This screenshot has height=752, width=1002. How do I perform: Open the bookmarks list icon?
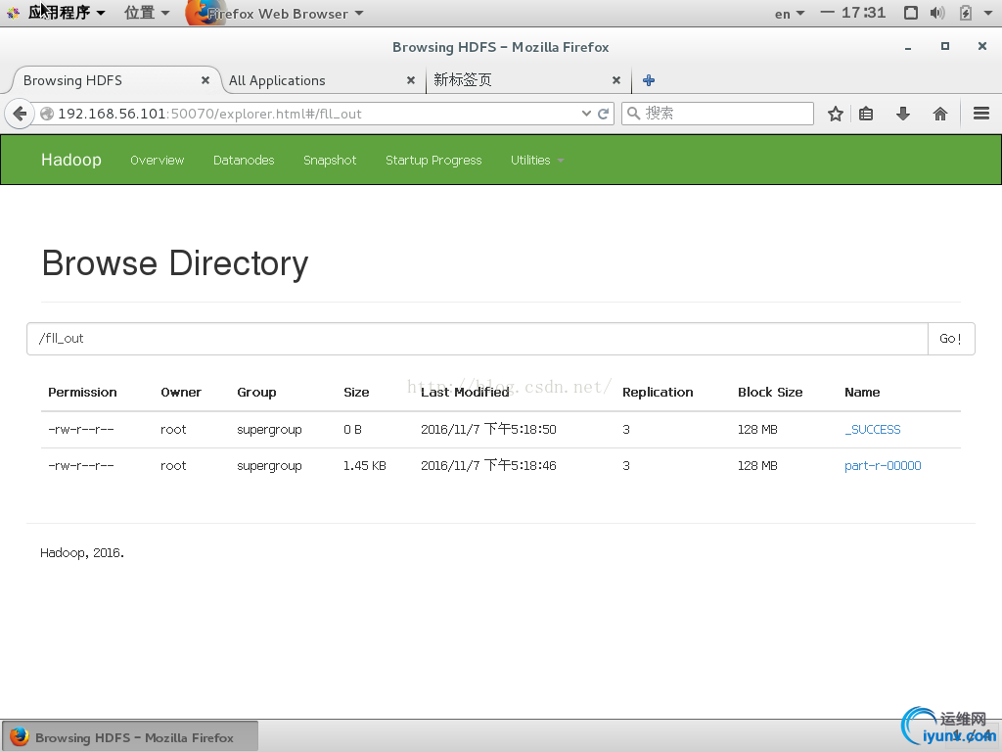[x=866, y=114]
